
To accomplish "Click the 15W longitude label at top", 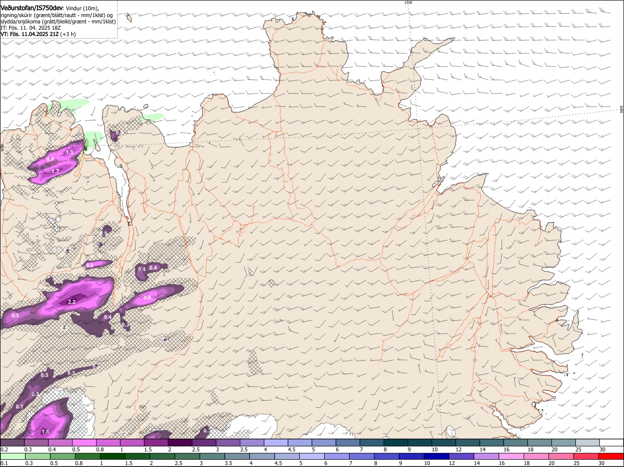I will click(408, 2).
